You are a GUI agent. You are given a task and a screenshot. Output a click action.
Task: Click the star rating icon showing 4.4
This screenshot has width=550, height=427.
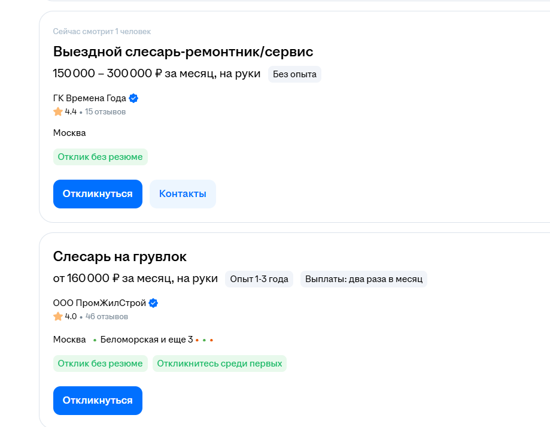58,112
